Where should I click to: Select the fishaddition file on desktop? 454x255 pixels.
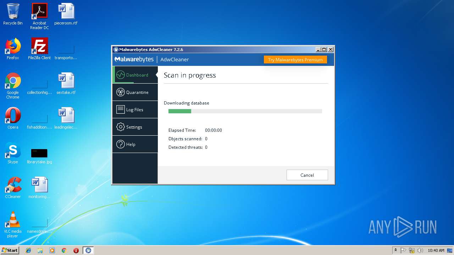point(39,122)
